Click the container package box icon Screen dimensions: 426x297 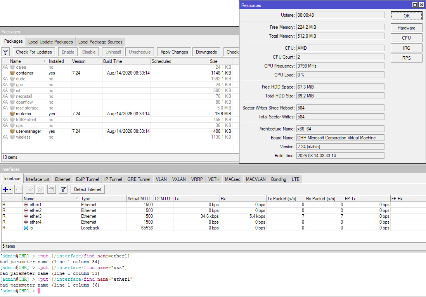tap(12, 73)
